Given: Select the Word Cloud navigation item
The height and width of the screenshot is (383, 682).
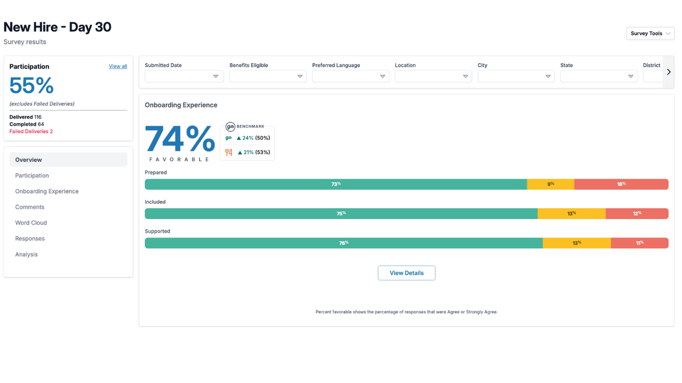Looking at the screenshot, I should click(31, 223).
